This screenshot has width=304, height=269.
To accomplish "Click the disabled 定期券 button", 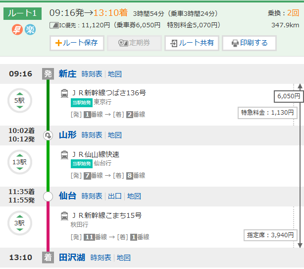I will pyautogui.click(x=134, y=43).
